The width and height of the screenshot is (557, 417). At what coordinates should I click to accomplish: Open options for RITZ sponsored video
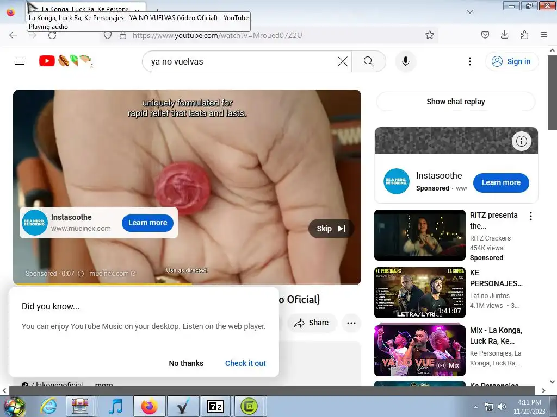point(531,216)
